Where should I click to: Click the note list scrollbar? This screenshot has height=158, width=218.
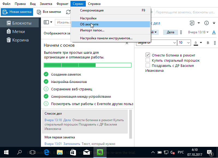click(130, 124)
